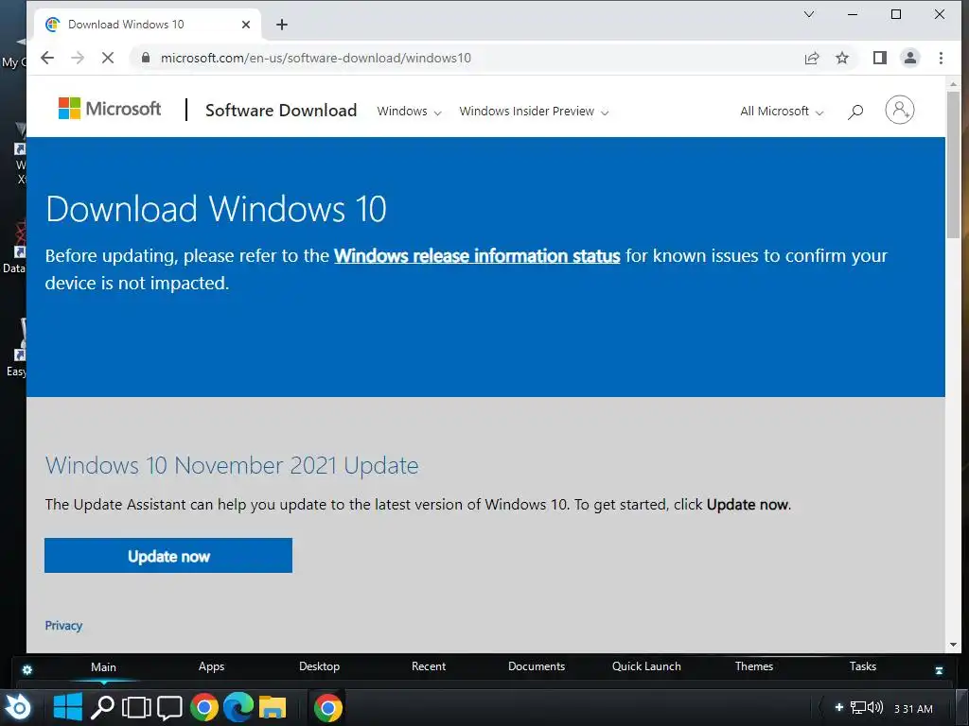Screen dimensions: 969x726
Task: Open the Chrome profile avatar
Action: pos(910,58)
